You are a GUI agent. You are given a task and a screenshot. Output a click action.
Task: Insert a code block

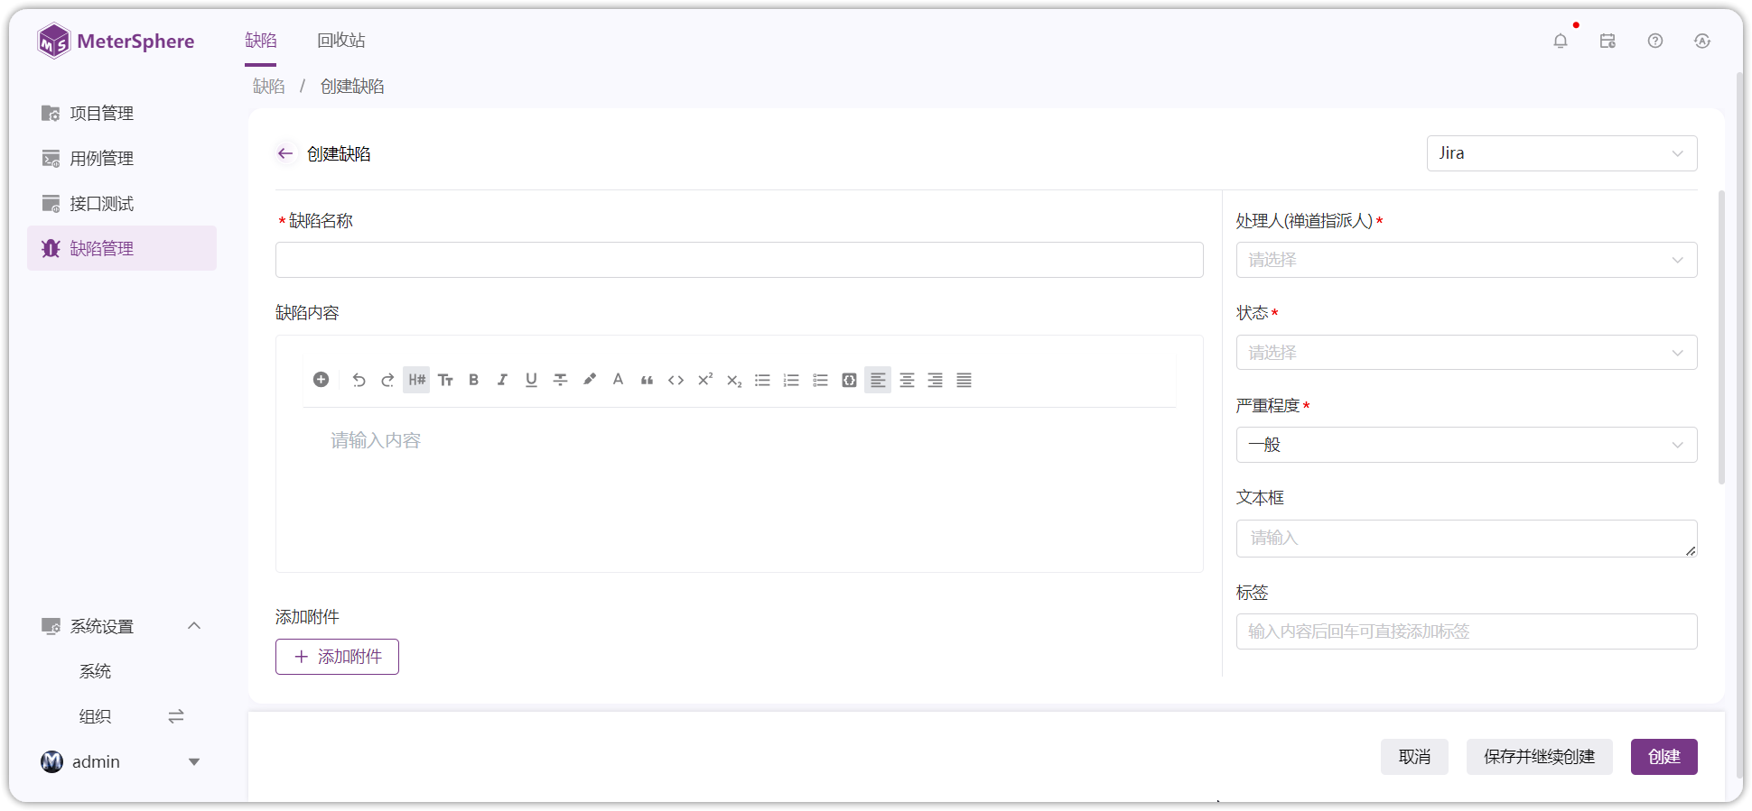click(849, 380)
